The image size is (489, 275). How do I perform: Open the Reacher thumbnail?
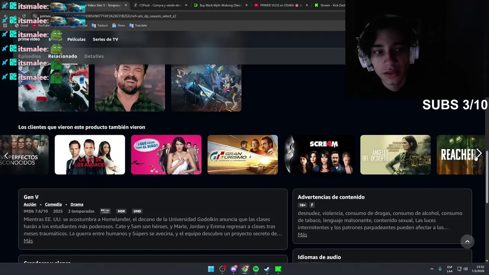click(x=460, y=155)
